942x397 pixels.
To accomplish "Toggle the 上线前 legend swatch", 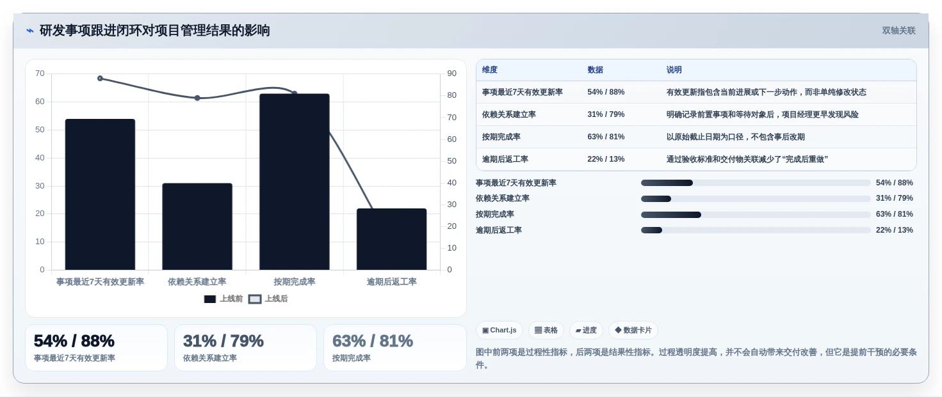I will (210, 299).
